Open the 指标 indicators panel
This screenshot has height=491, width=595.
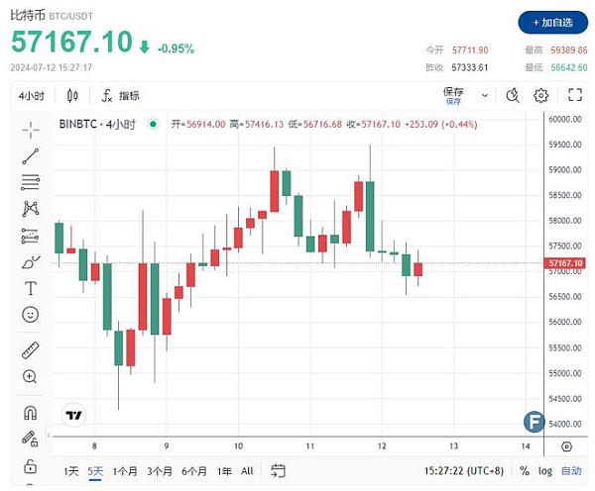pos(120,96)
